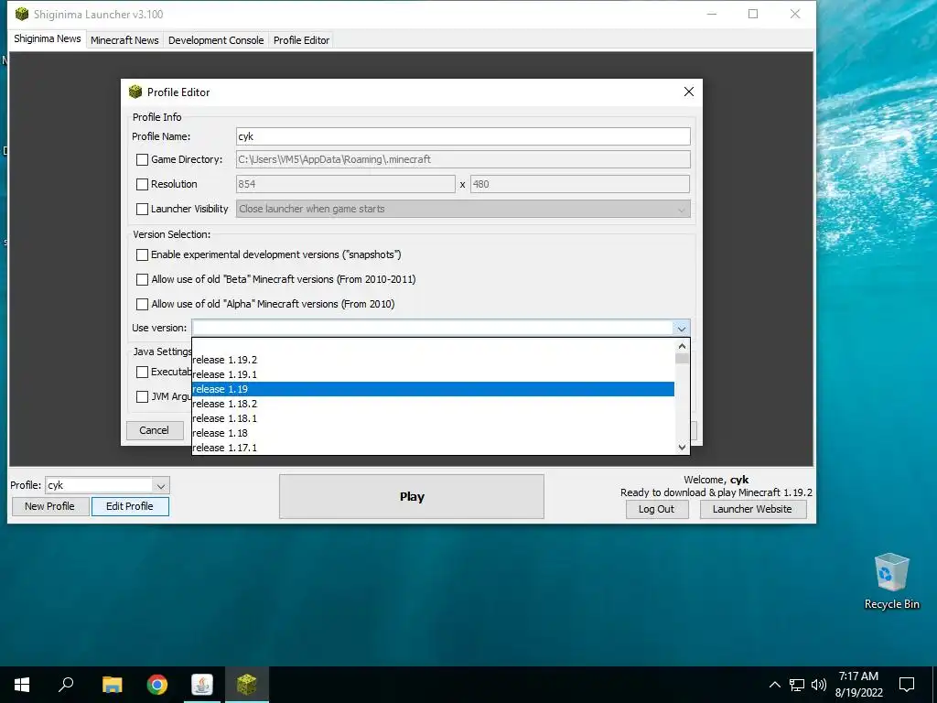
Task: Select release 1.19.1 from list
Action: point(433,374)
